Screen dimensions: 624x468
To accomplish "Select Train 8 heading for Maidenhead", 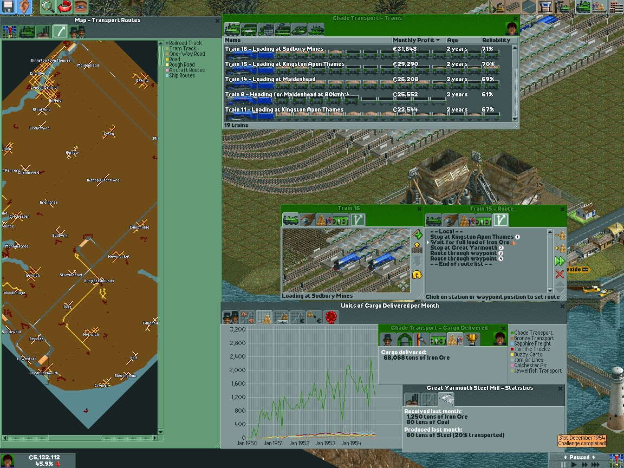I will (367, 97).
